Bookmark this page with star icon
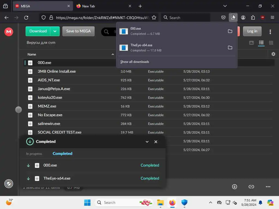The image size is (279, 209). [154, 17]
